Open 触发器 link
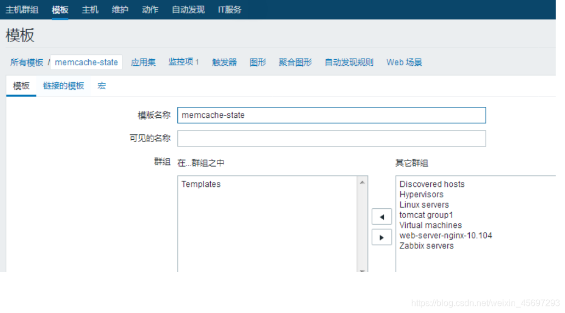The height and width of the screenshot is (313, 565). click(224, 62)
